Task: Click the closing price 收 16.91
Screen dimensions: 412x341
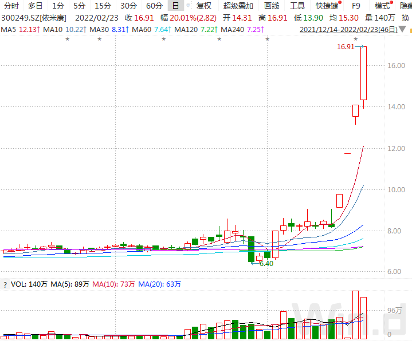Action: 139,18
